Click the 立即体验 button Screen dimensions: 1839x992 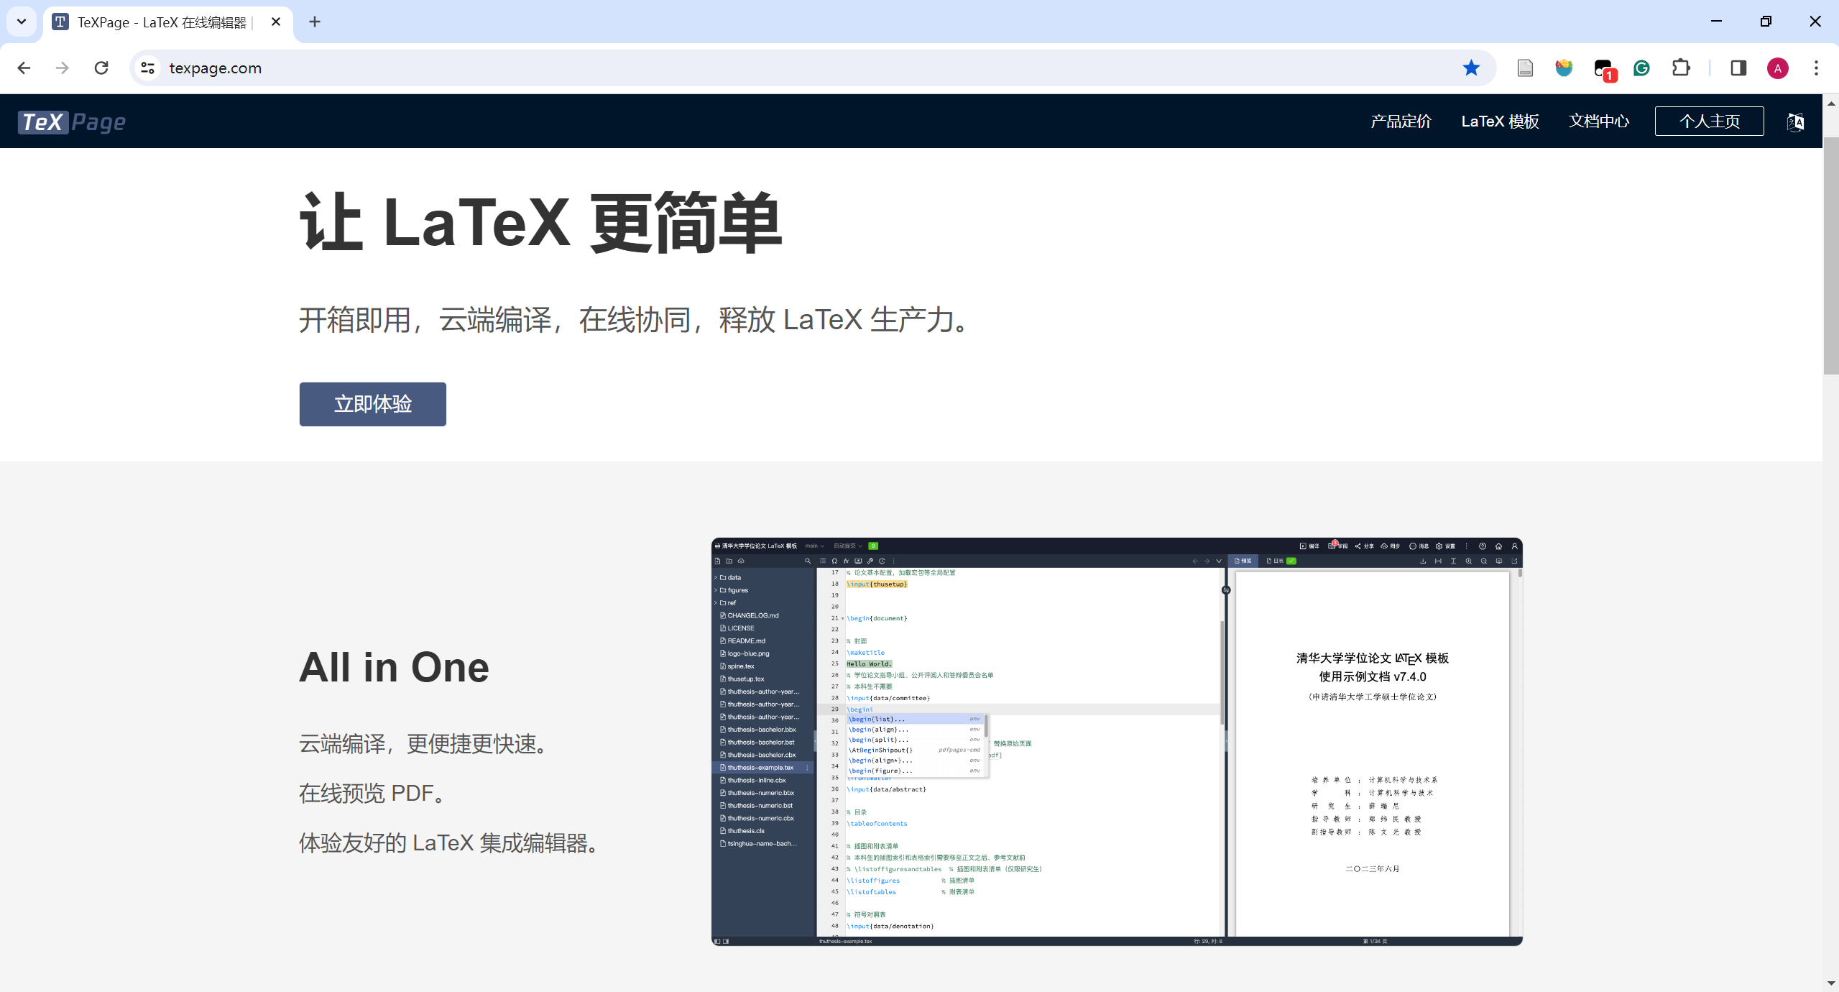click(x=372, y=404)
